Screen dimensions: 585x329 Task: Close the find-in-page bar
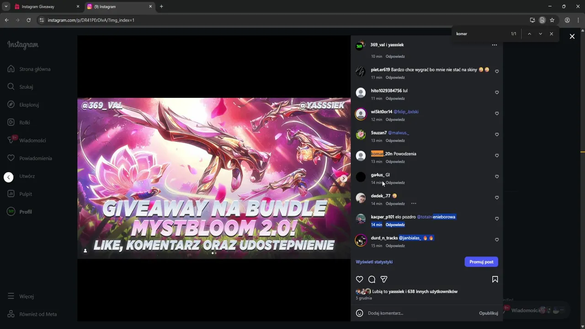[x=551, y=34]
